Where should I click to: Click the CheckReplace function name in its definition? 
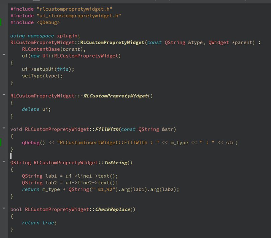point(113,210)
